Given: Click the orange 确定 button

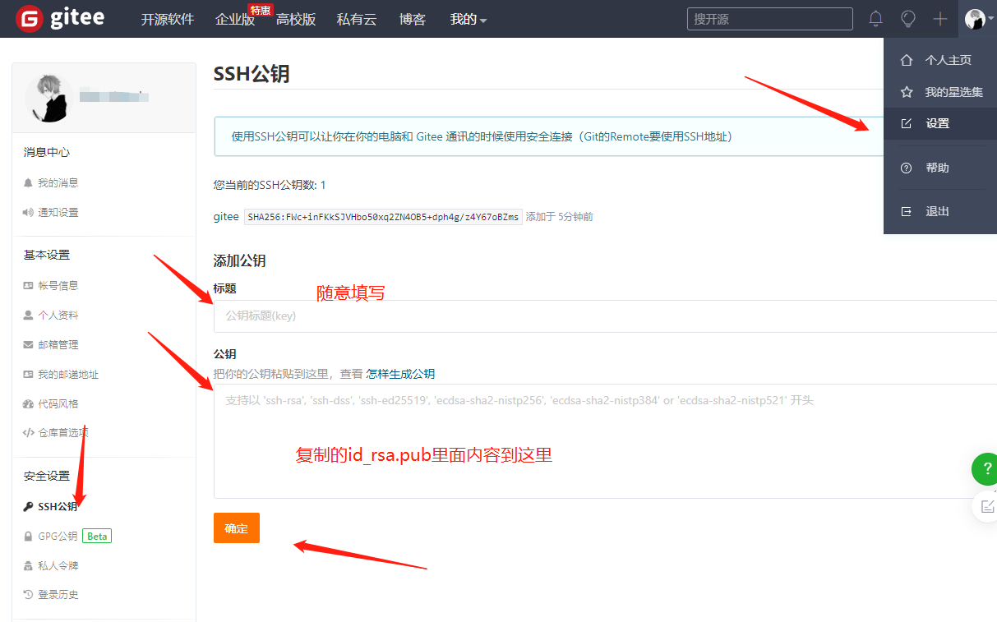Looking at the screenshot, I should [237, 528].
